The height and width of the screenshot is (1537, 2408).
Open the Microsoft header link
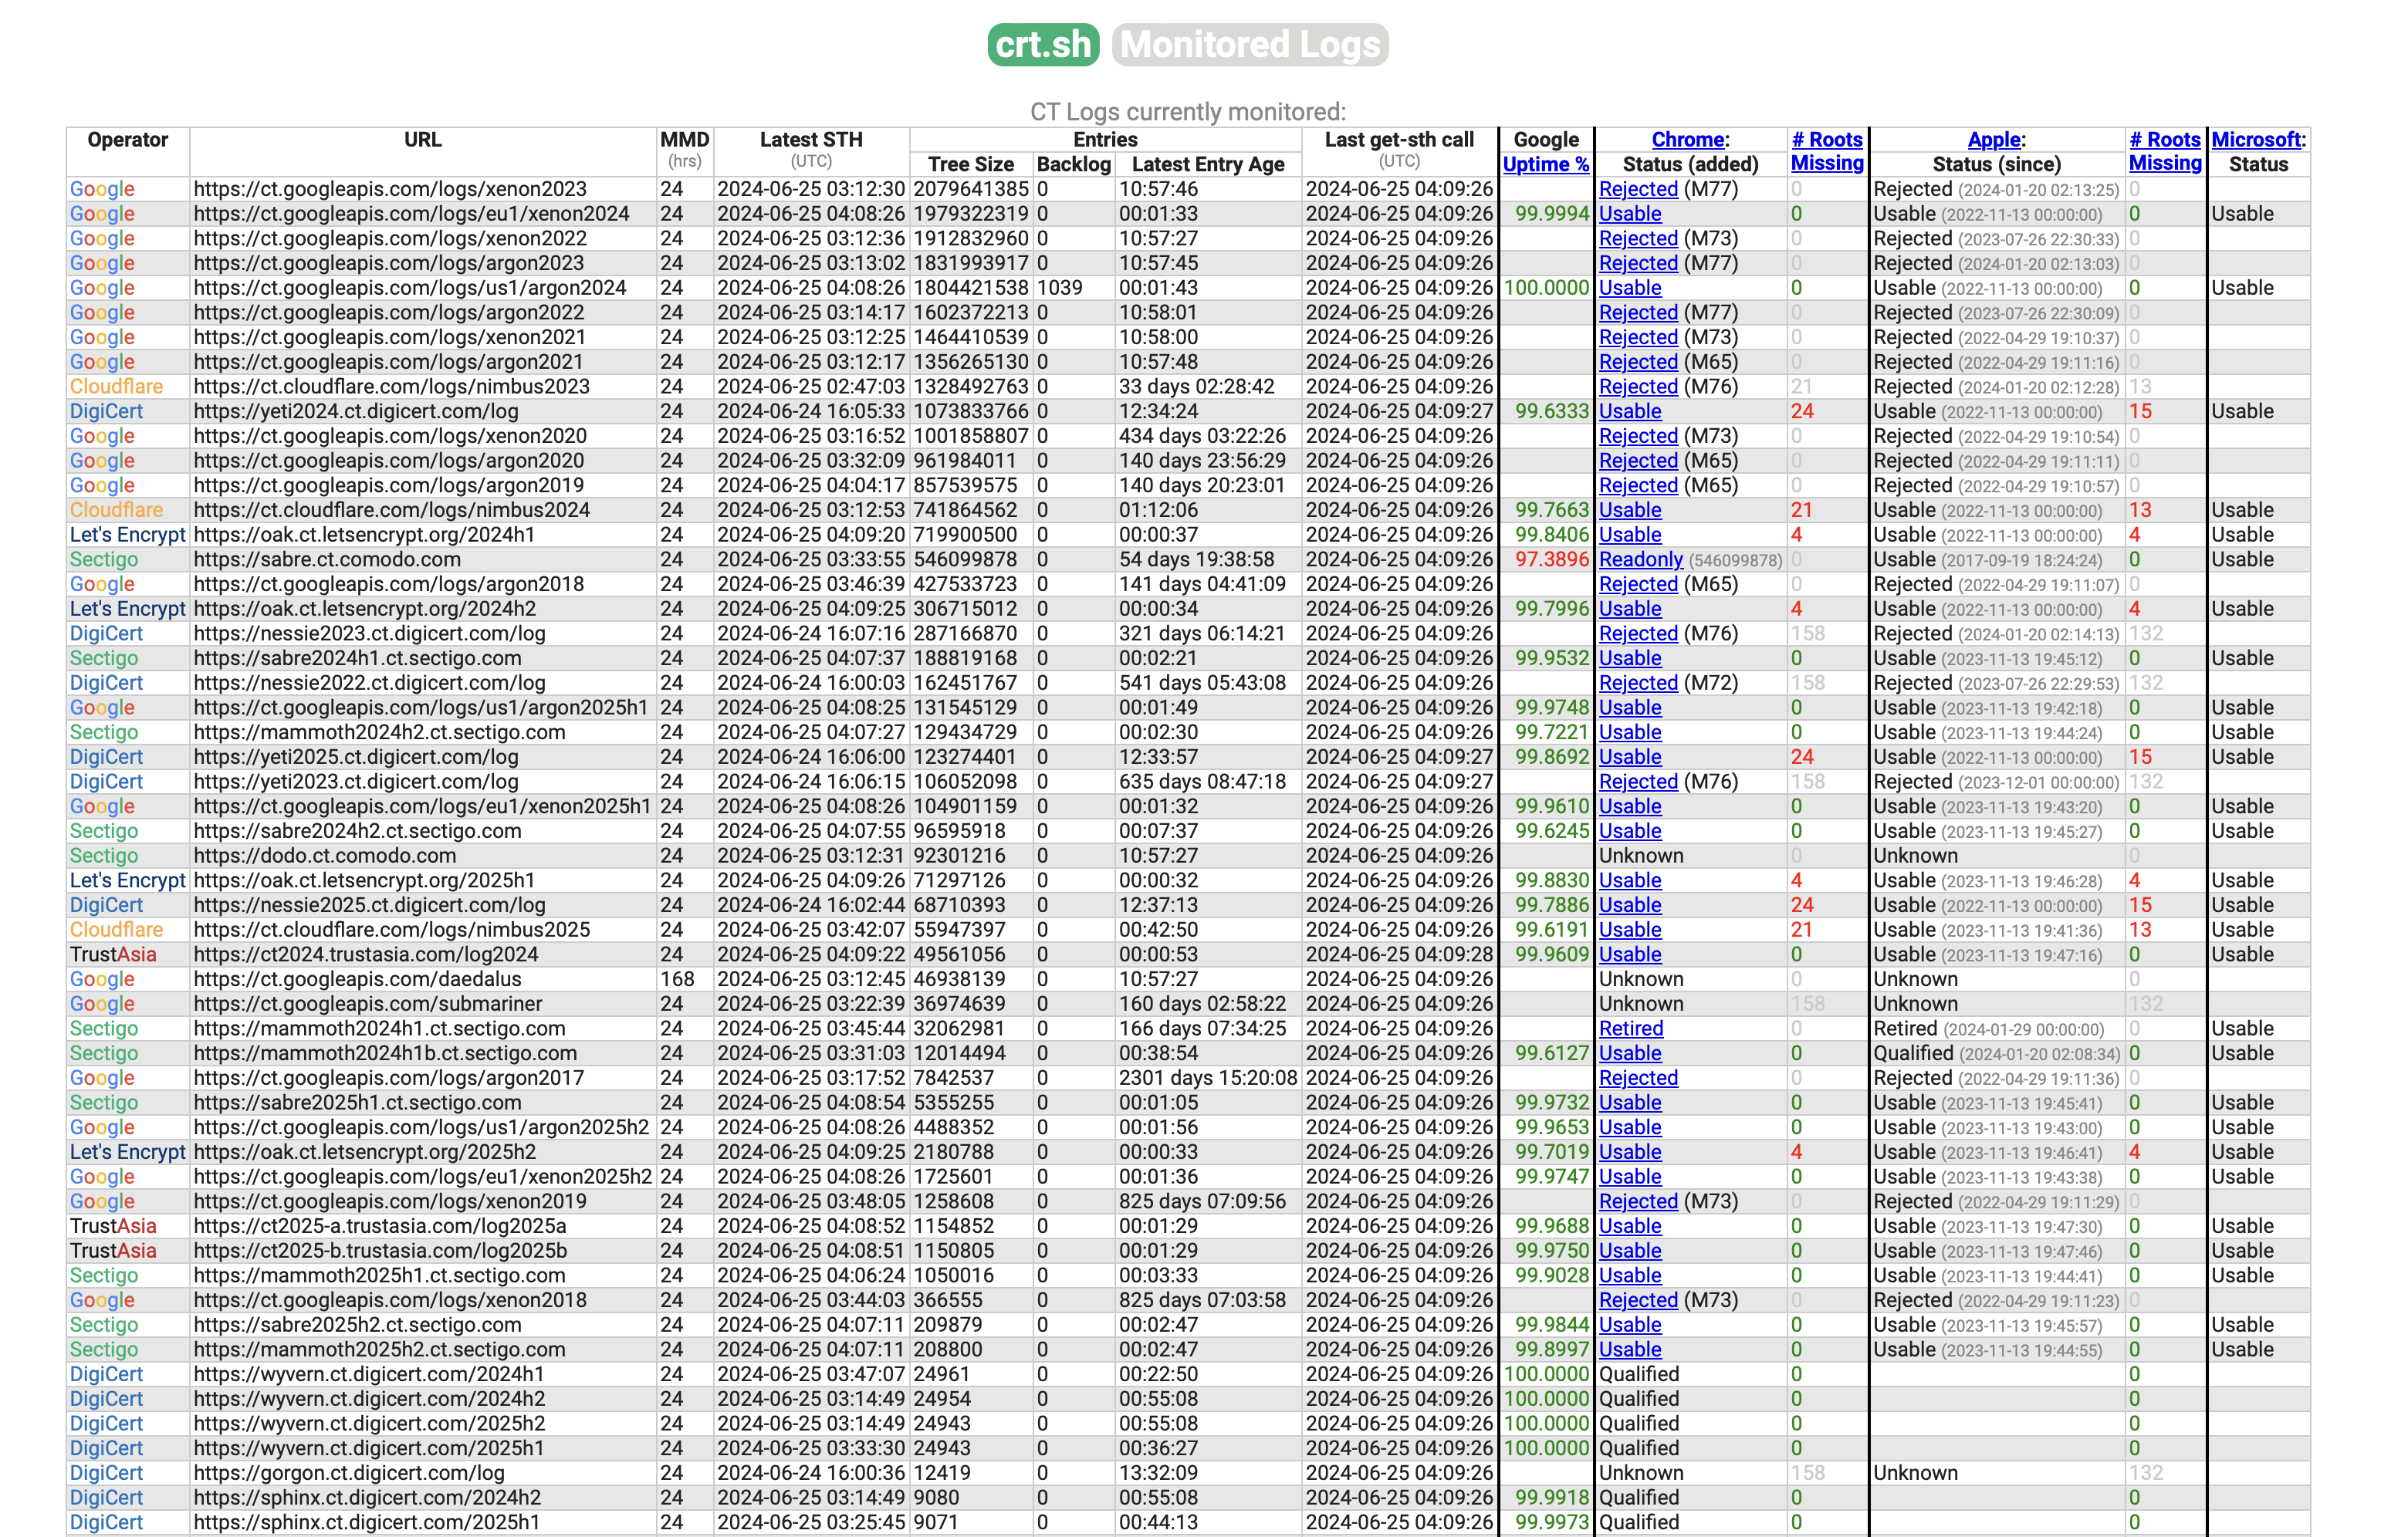tap(2256, 140)
